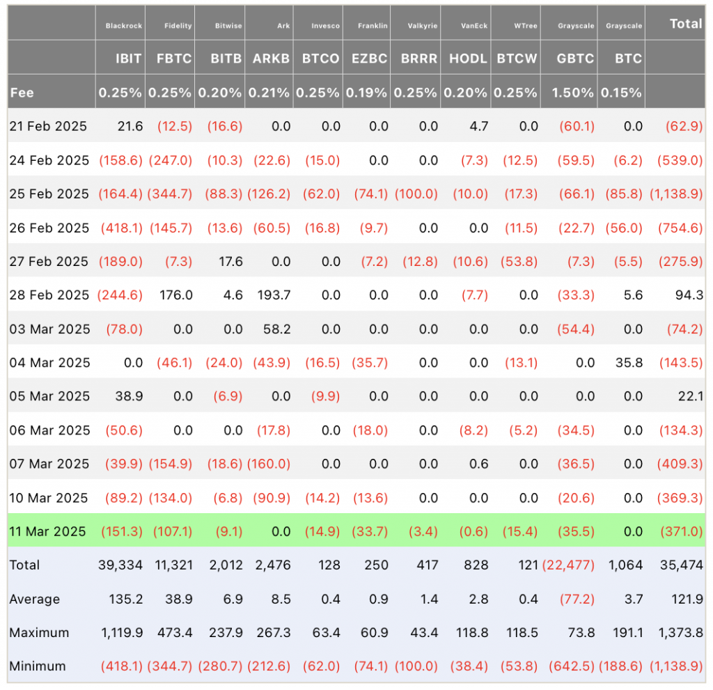Select the BTCW ticker header
Image resolution: width=713 pixels, height=690 pixels.
pyautogui.click(x=517, y=58)
